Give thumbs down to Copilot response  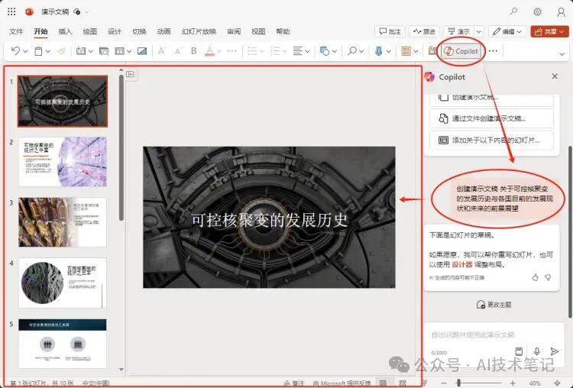click(x=548, y=278)
